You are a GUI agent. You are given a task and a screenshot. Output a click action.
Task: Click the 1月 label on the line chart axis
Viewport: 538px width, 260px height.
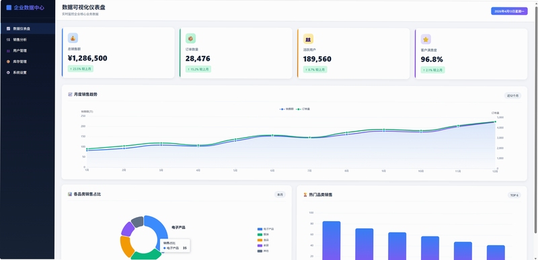[x=87, y=170]
